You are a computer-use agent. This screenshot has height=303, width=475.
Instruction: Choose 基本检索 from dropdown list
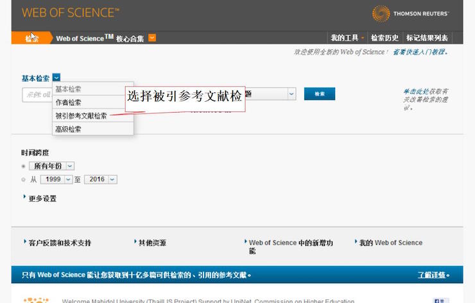(92, 89)
